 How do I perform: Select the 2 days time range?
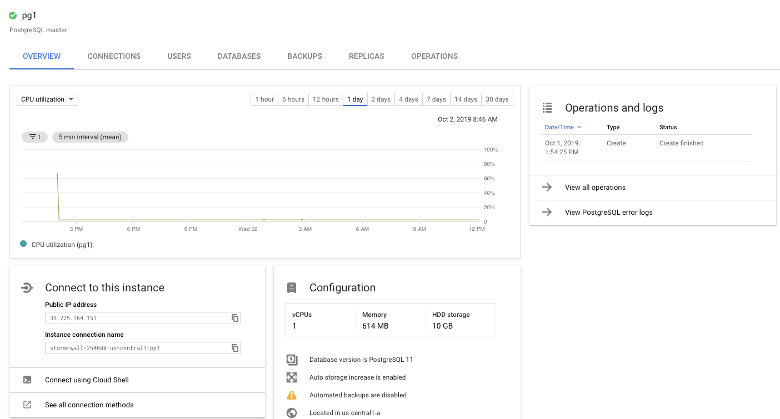pyautogui.click(x=381, y=99)
